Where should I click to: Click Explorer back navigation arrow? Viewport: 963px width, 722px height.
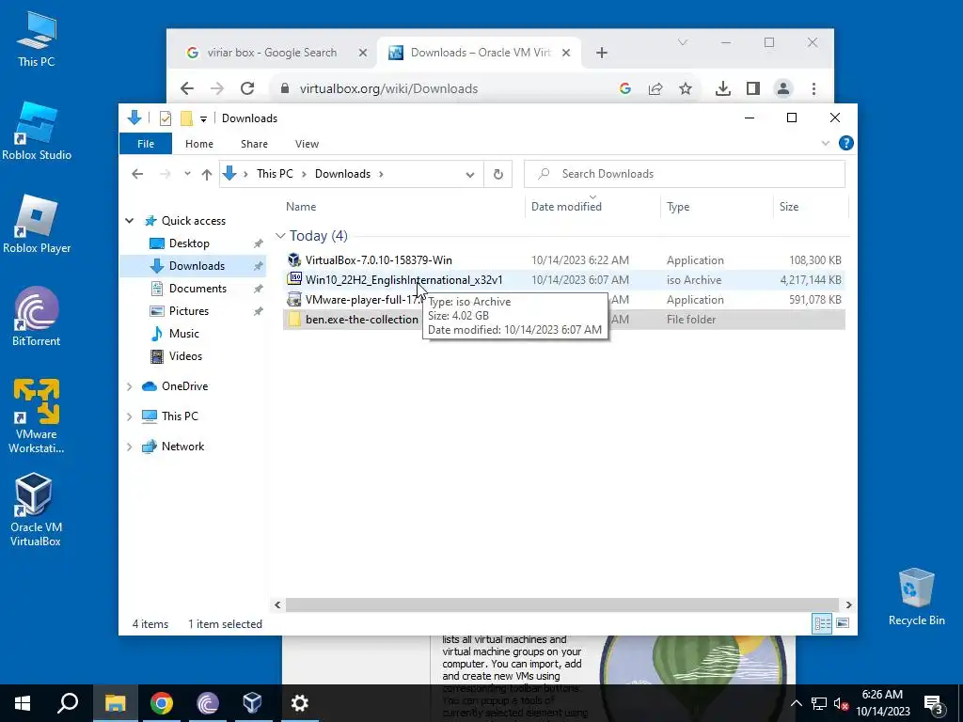[x=137, y=174]
